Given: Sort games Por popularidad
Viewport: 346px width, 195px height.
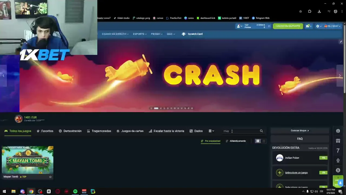Looking at the screenshot, I should [211, 141].
